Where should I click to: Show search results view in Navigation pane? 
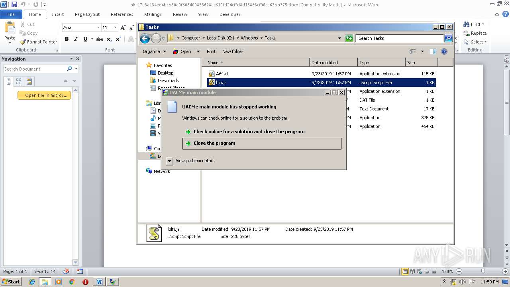(x=29, y=81)
